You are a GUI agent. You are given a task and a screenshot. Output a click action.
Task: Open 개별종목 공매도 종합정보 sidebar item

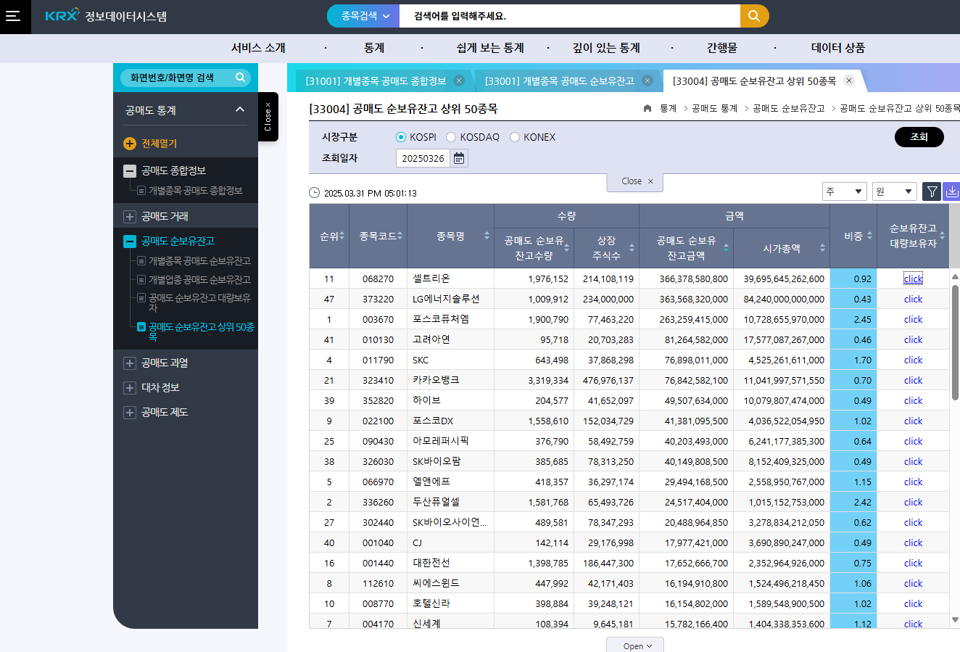coord(195,191)
